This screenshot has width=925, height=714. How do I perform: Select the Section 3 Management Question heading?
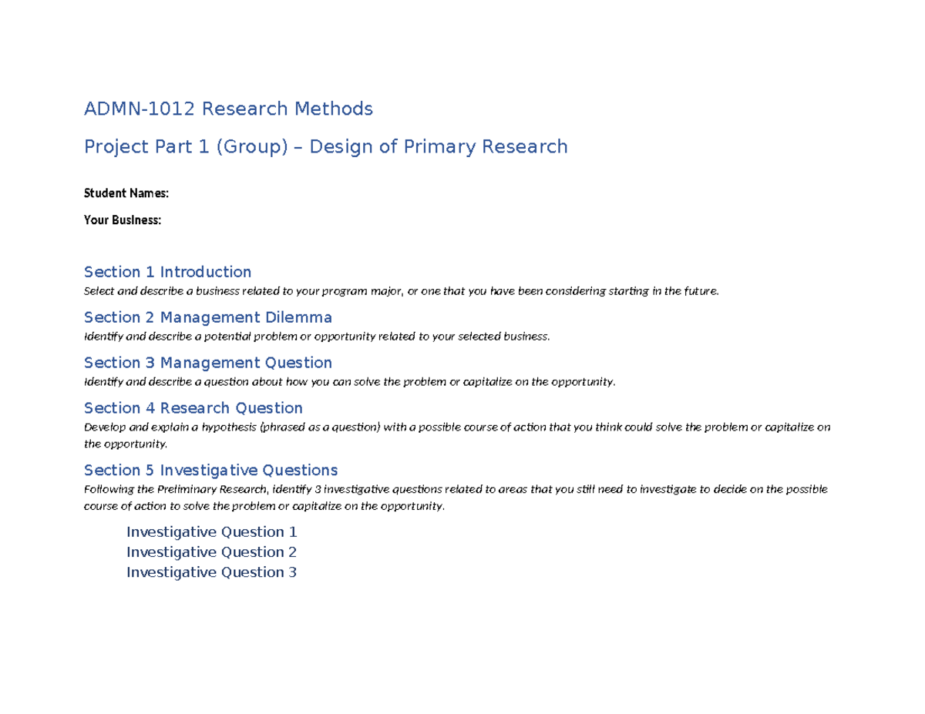(x=208, y=363)
